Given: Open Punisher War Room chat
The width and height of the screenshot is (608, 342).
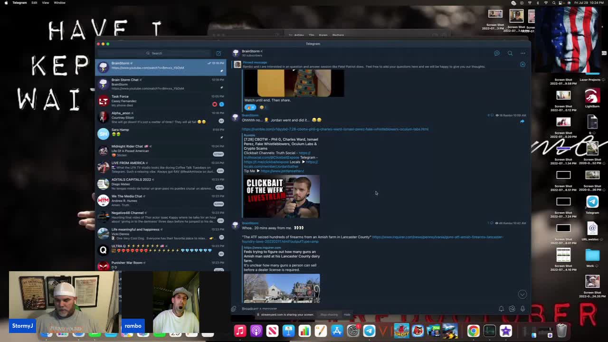Looking at the screenshot, I should [x=161, y=265].
